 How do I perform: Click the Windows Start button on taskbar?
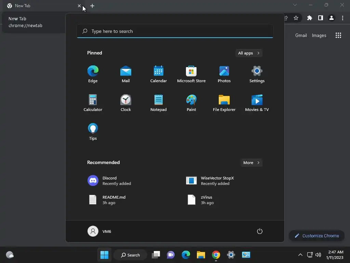(104, 255)
